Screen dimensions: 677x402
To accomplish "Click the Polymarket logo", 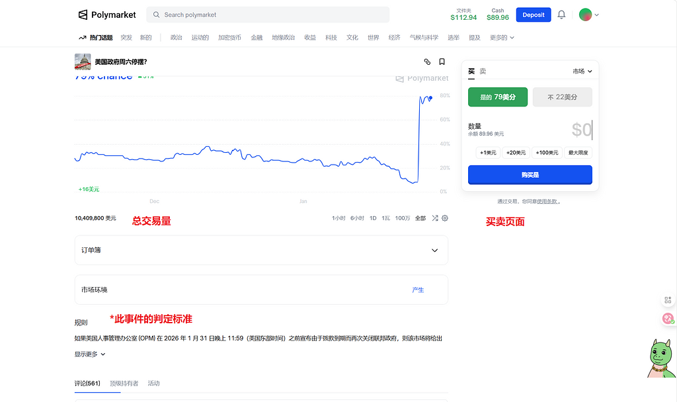I will 106,15.
